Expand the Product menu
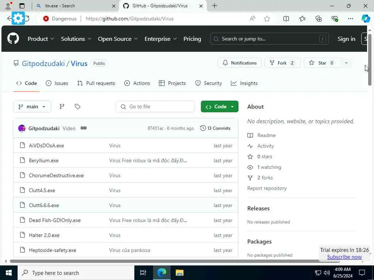 (41, 39)
